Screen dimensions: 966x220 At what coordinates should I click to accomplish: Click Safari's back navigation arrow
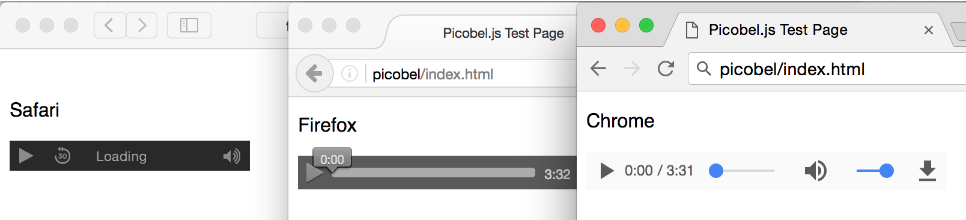point(109,25)
